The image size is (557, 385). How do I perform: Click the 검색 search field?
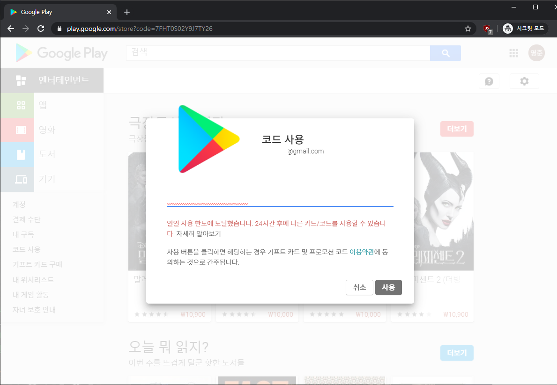coord(278,53)
